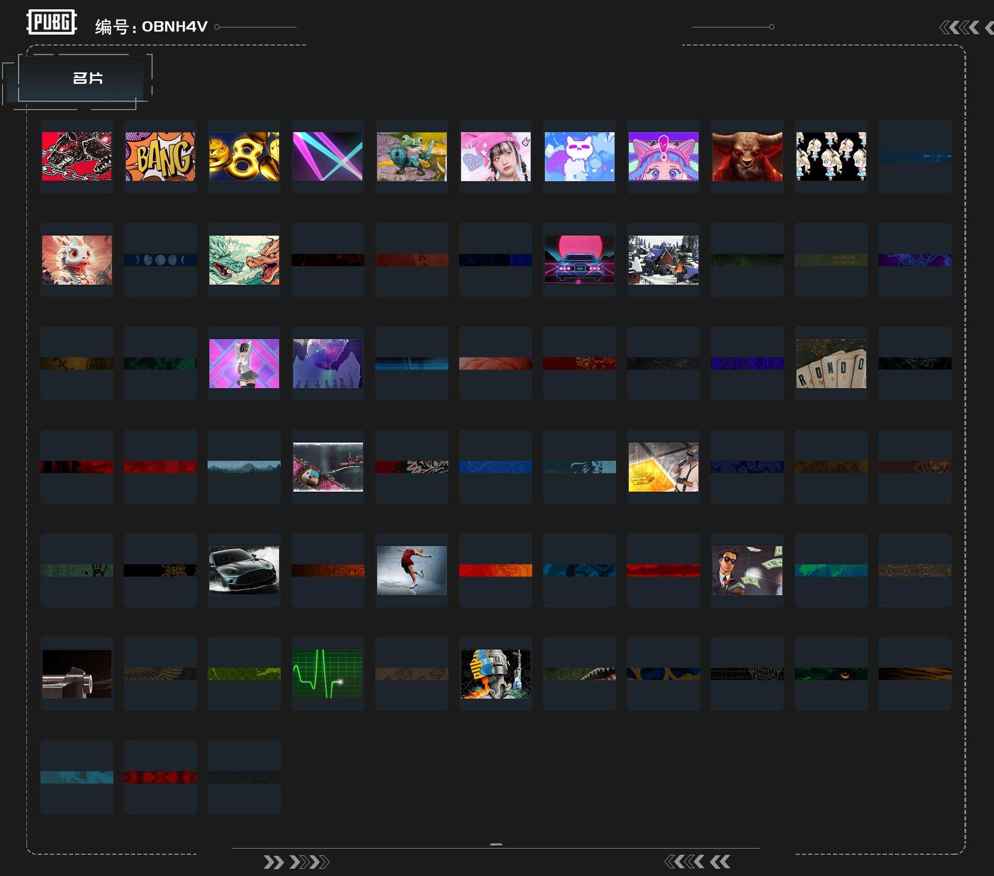This screenshot has width=994, height=876.
Task: Select the red chained wolf nameplate
Action: coord(77,156)
